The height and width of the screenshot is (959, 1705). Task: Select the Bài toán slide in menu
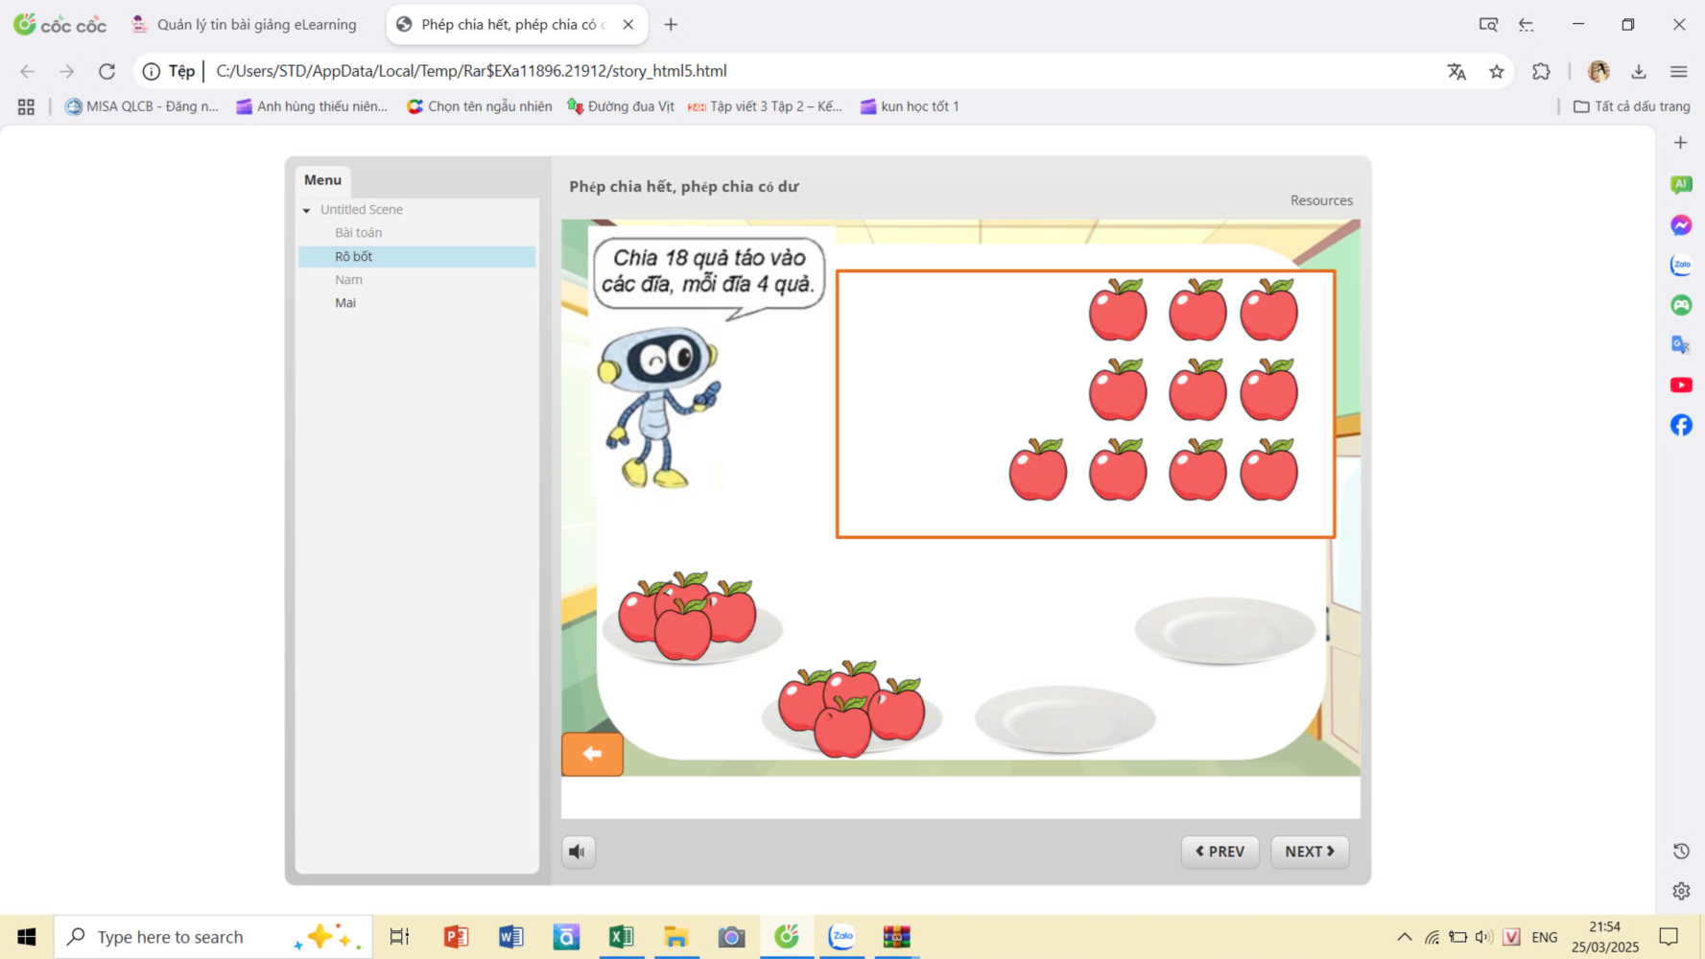(x=358, y=233)
